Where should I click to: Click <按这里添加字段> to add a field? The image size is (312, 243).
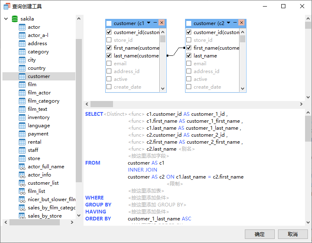pyautogui.click(x=149, y=156)
